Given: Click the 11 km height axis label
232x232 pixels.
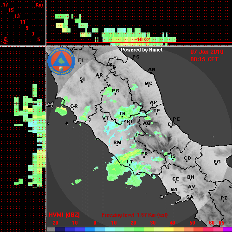Looking at the screenshot, I should click(x=23, y=22).
